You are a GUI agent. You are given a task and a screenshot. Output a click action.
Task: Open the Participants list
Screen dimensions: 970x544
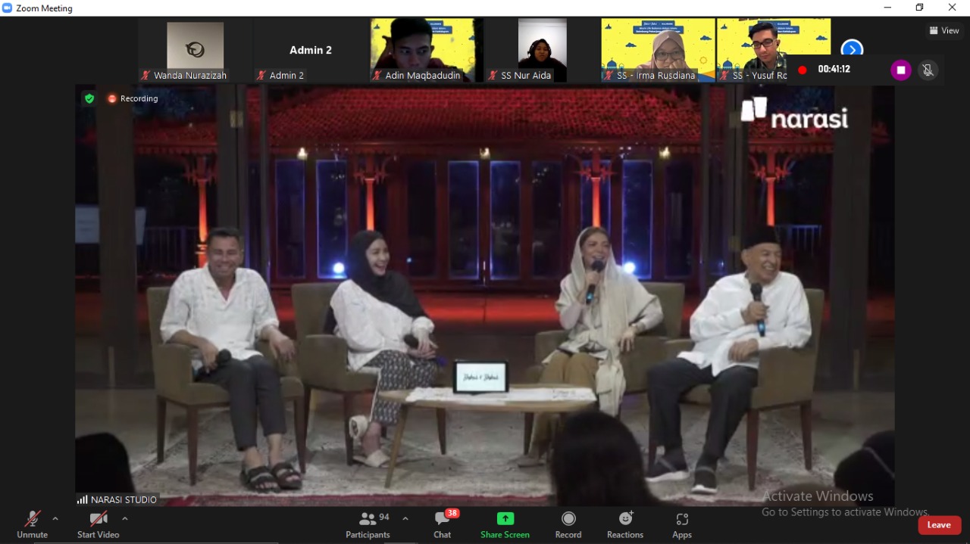(369, 524)
